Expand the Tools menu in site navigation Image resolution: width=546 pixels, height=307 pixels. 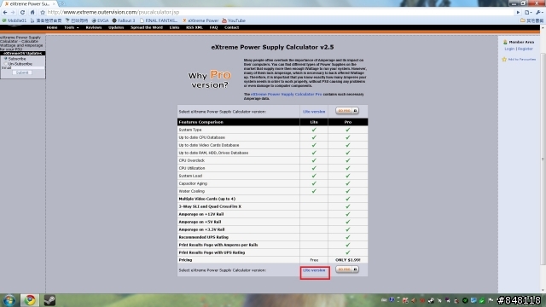[71, 27]
